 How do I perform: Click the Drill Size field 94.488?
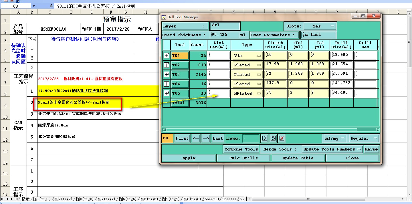[x=341, y=93]
